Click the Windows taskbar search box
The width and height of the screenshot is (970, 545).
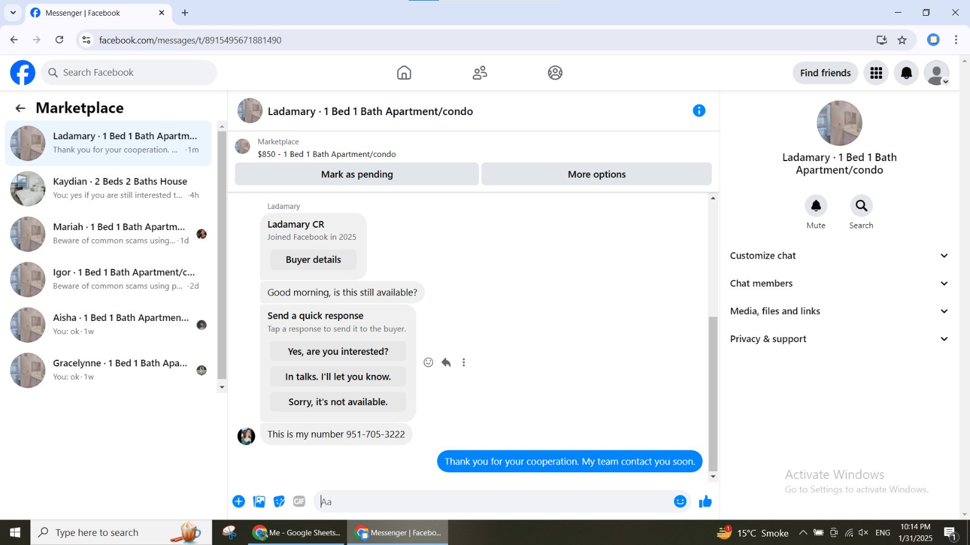click(121, 533)
